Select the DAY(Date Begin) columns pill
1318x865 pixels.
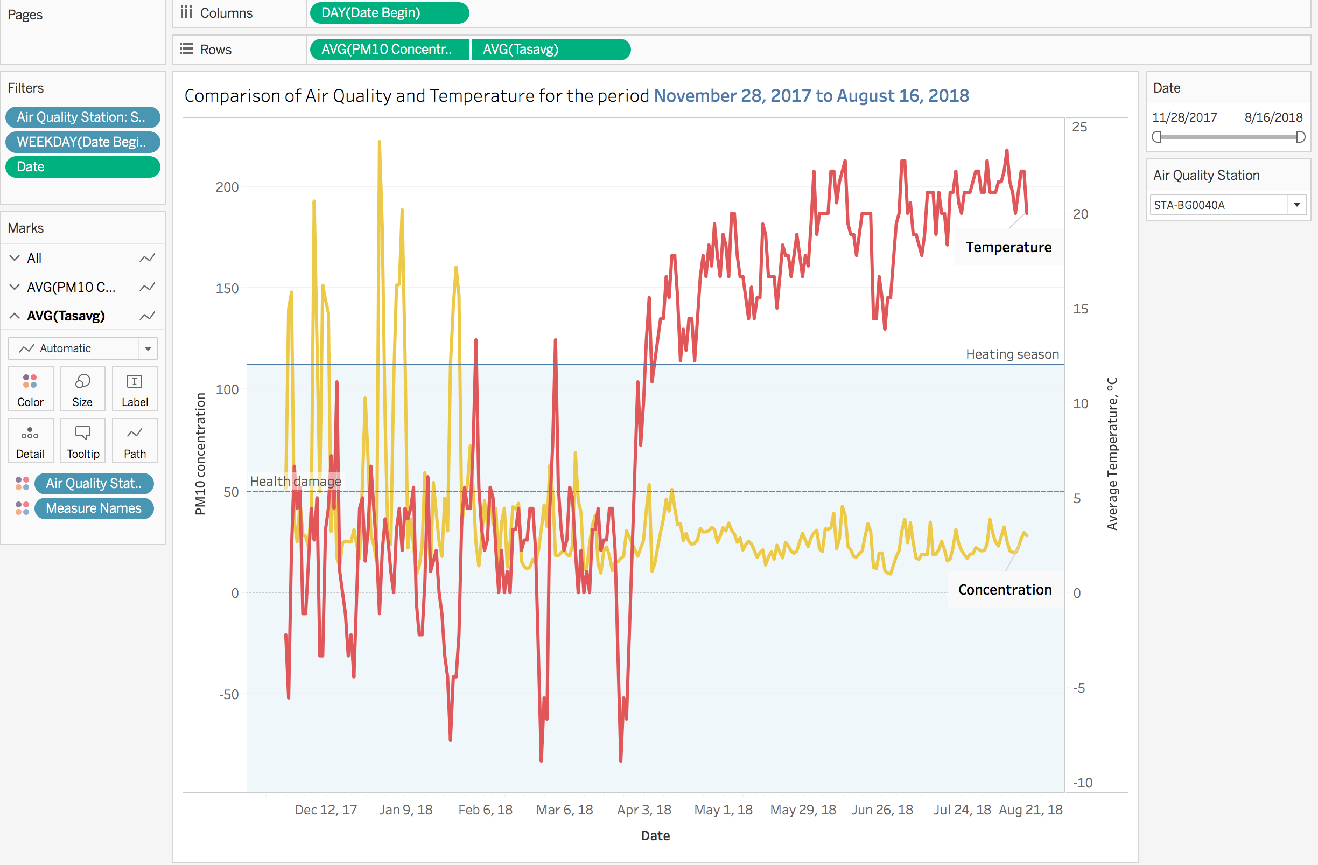(x=389, y=13)
